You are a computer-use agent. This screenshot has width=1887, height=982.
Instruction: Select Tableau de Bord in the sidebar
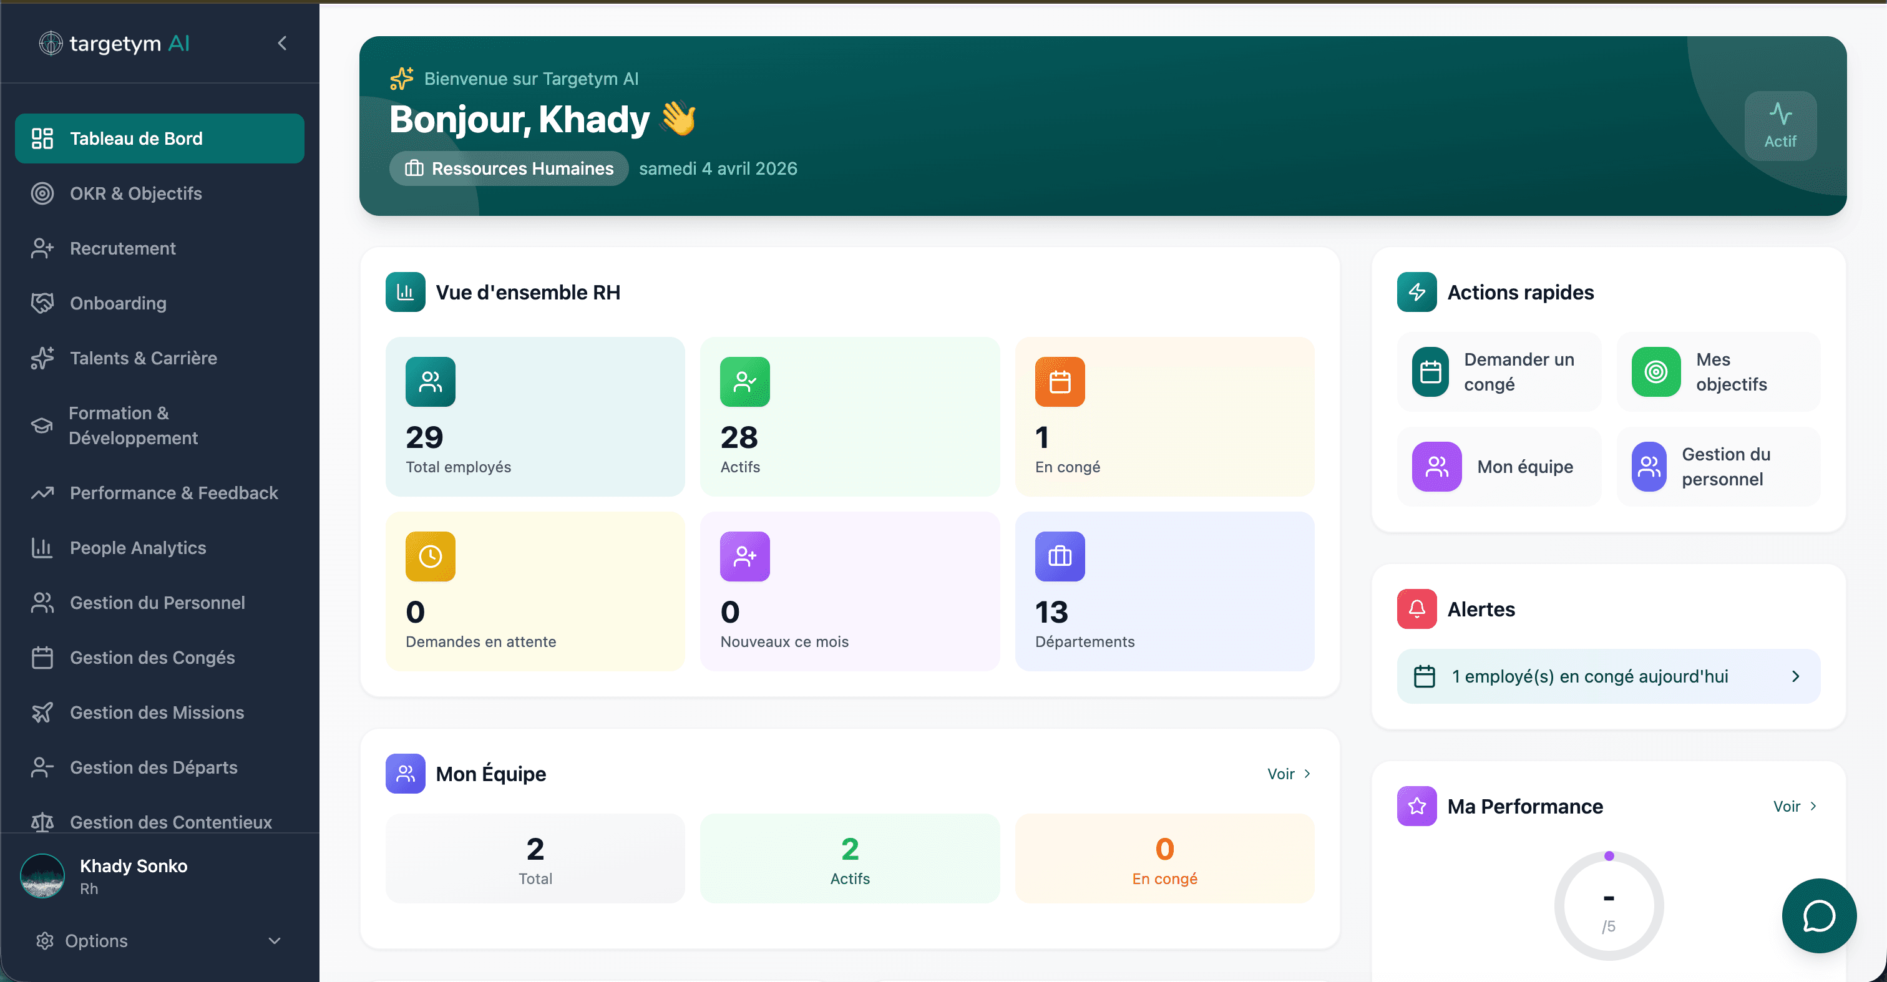pos(135,138)
